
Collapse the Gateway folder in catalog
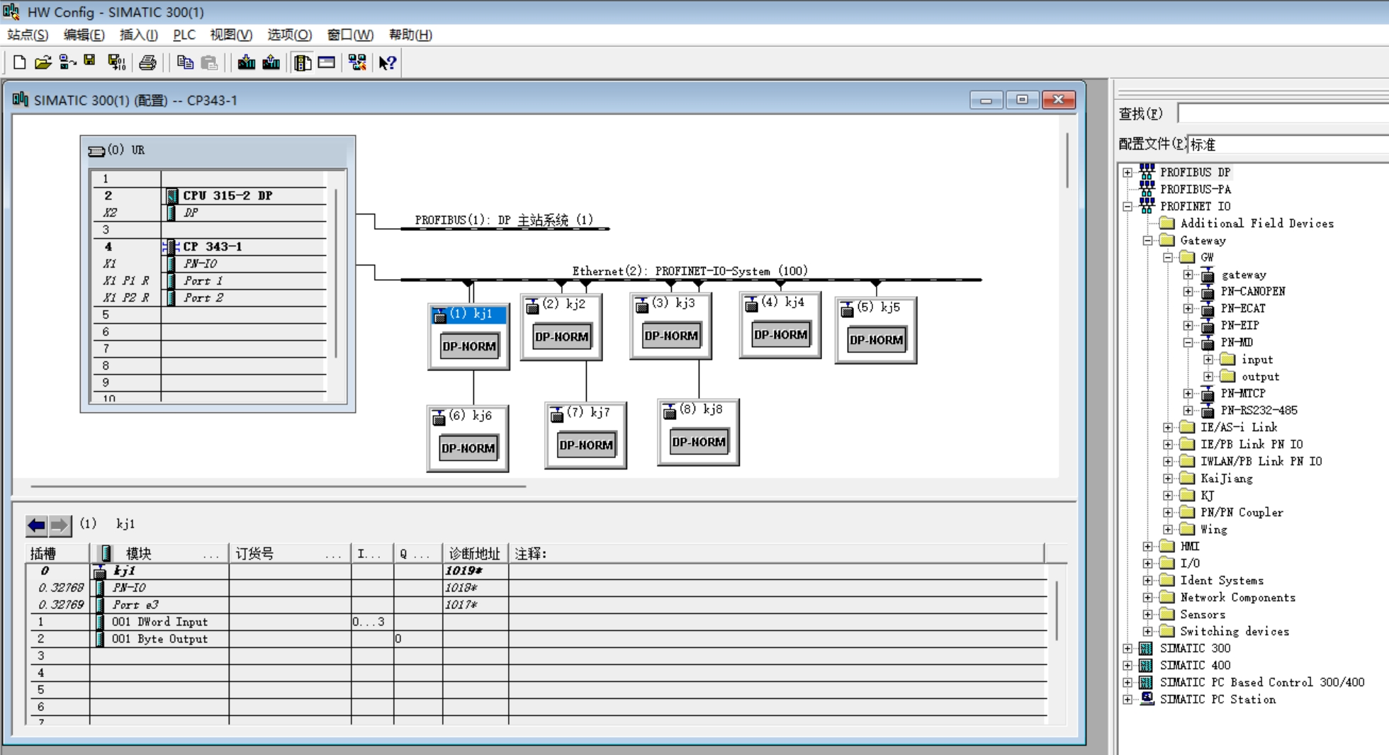1147,241
